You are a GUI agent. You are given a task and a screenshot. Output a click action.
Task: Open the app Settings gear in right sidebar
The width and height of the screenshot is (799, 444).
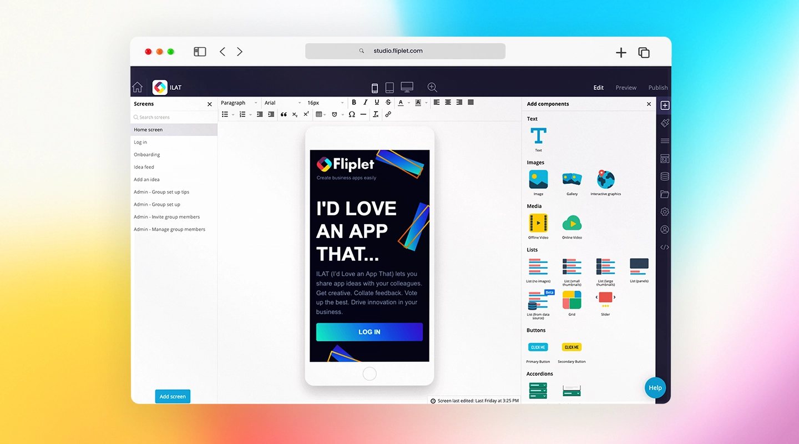pyautogui.click(x=665, y=211)
